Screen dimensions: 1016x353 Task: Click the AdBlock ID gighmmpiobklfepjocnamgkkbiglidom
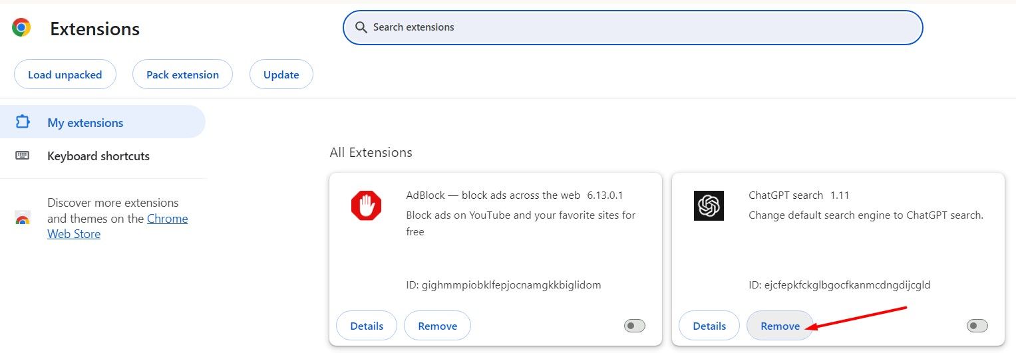503,285
